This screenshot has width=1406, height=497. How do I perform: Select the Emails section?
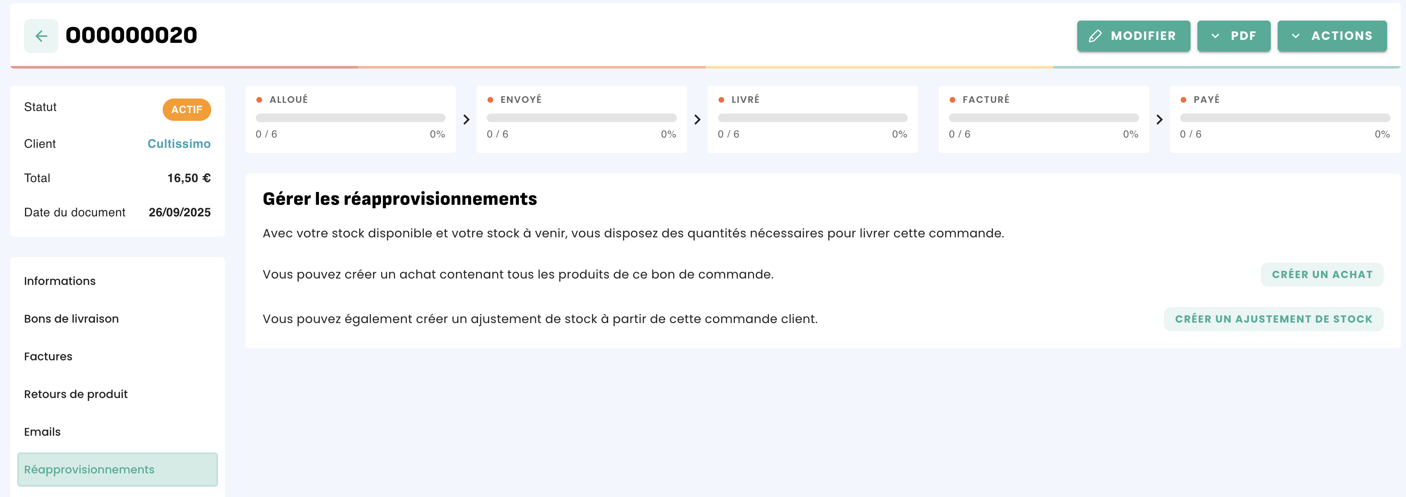(42, 431)
